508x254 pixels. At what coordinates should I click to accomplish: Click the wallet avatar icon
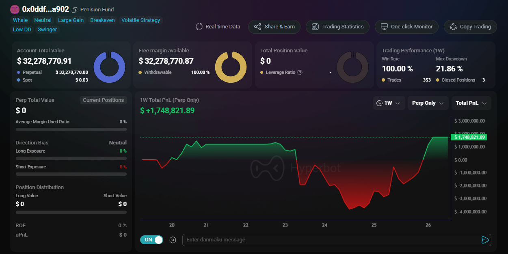pyautogui.click(x=15, y=9)
